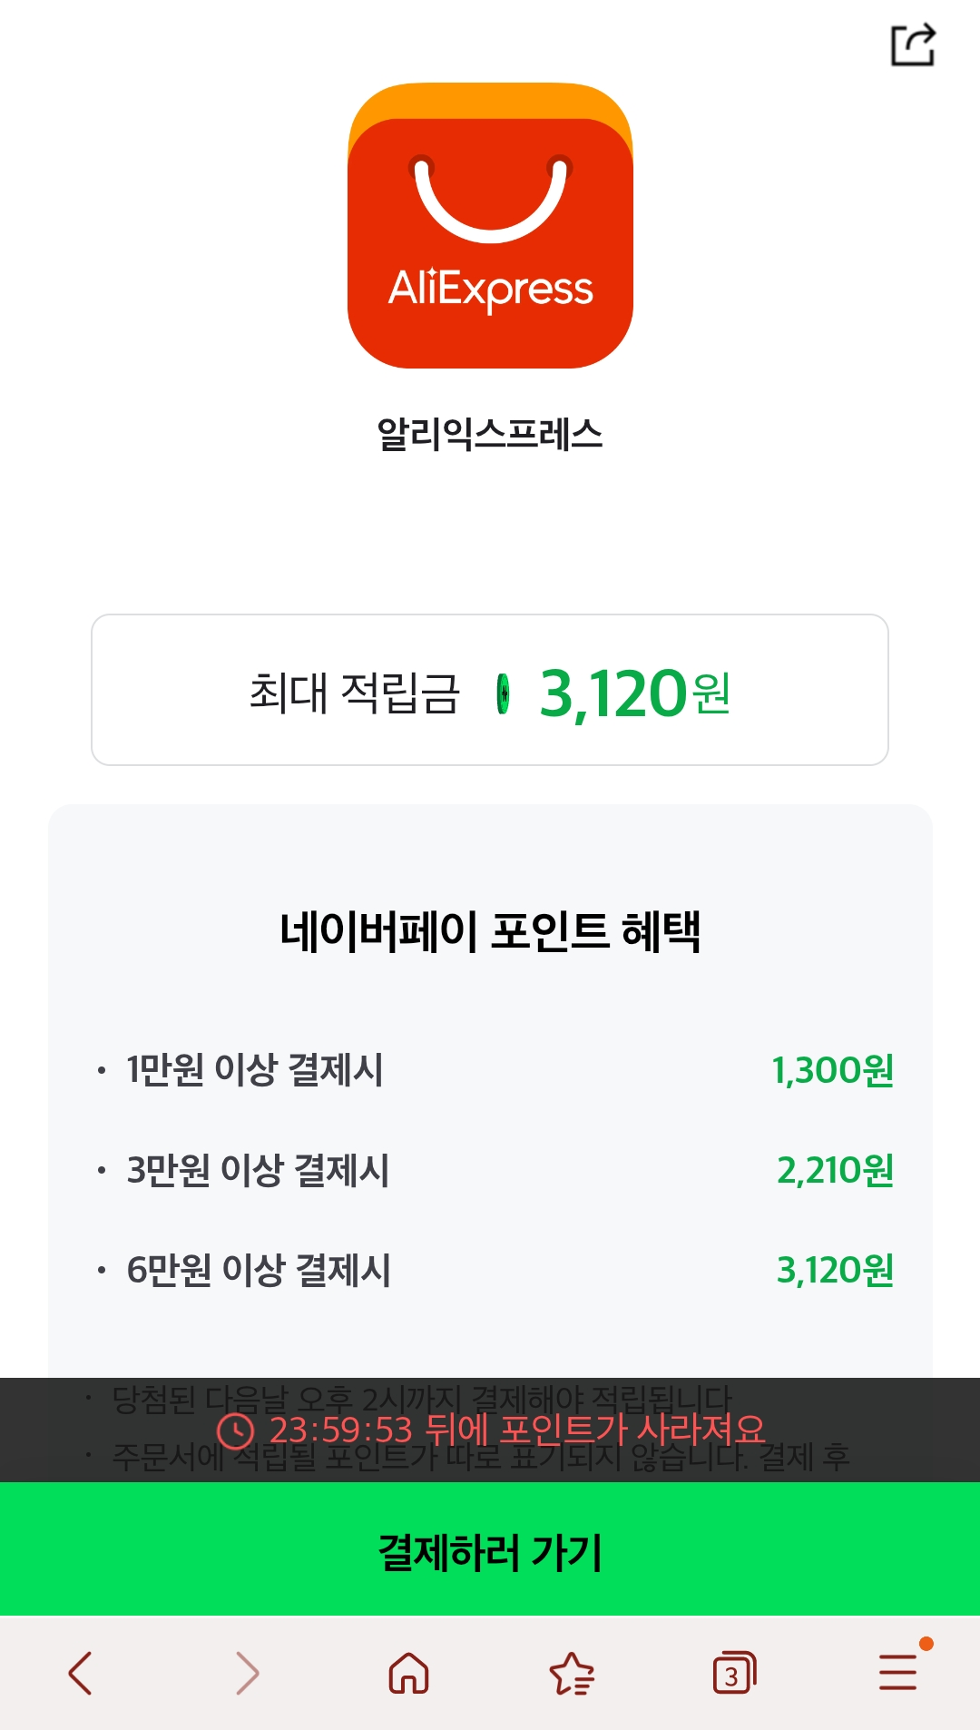Tap the 2,210원 reward amount
Screen dimensions: 980x1730
tap(835, 1170)
